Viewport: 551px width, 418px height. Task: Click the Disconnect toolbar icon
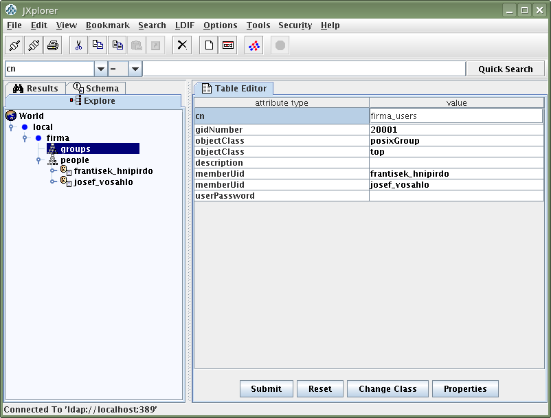34,45
